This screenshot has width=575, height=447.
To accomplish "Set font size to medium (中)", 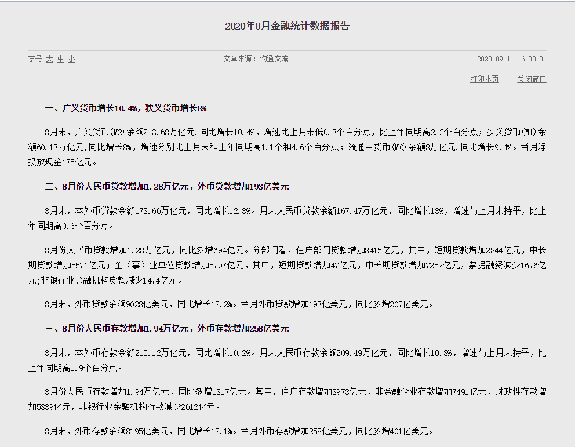I will pyautogui.click(x=60, y=59).
